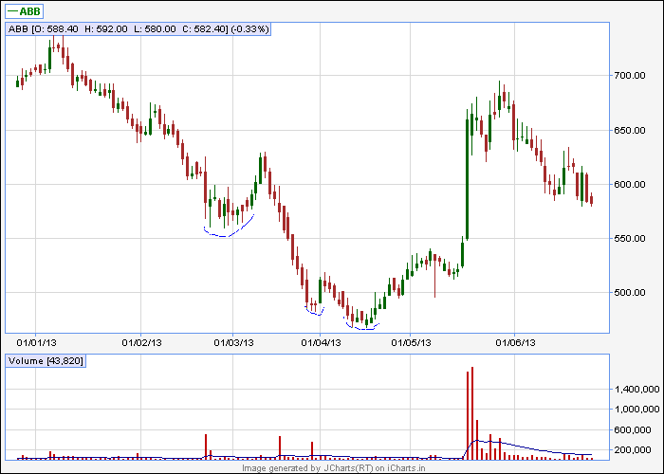Click the 01/06/13 date label
This screenshot has height=474, width=664.
[515, 342]
